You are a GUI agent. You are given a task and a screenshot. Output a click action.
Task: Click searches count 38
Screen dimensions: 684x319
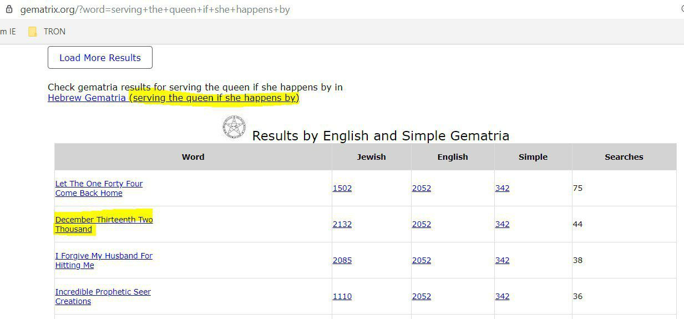[577, 260]
